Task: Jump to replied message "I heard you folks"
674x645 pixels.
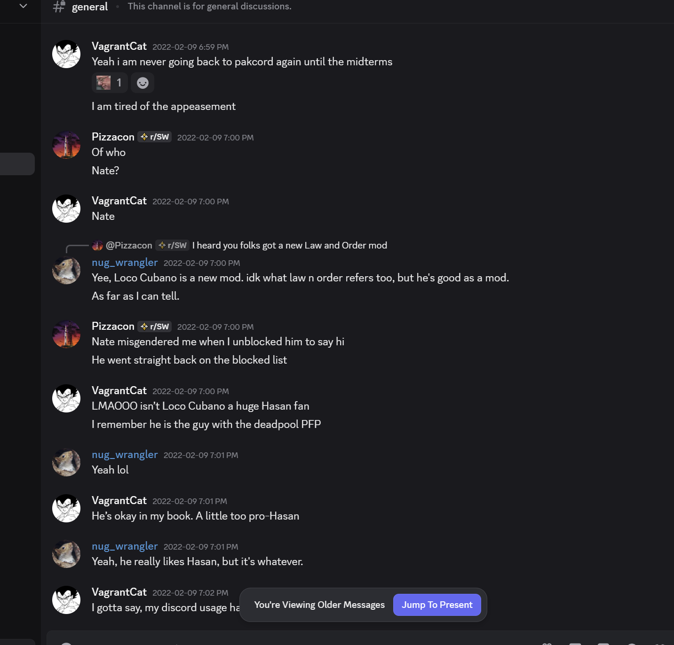Action: (x=289, y=245)
